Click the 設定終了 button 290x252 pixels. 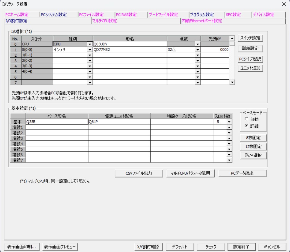point(242,247)
